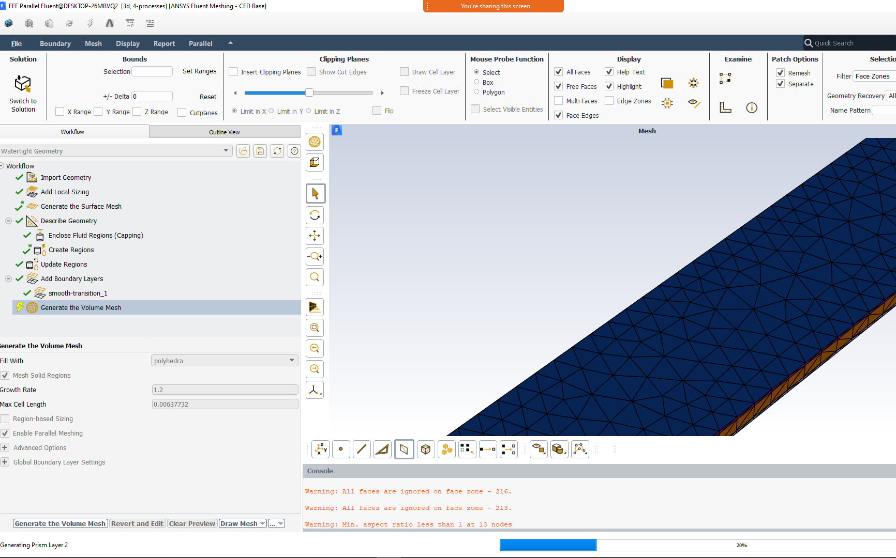Activate the pan view tool
The image size is (896, 558).
(315, 236)
